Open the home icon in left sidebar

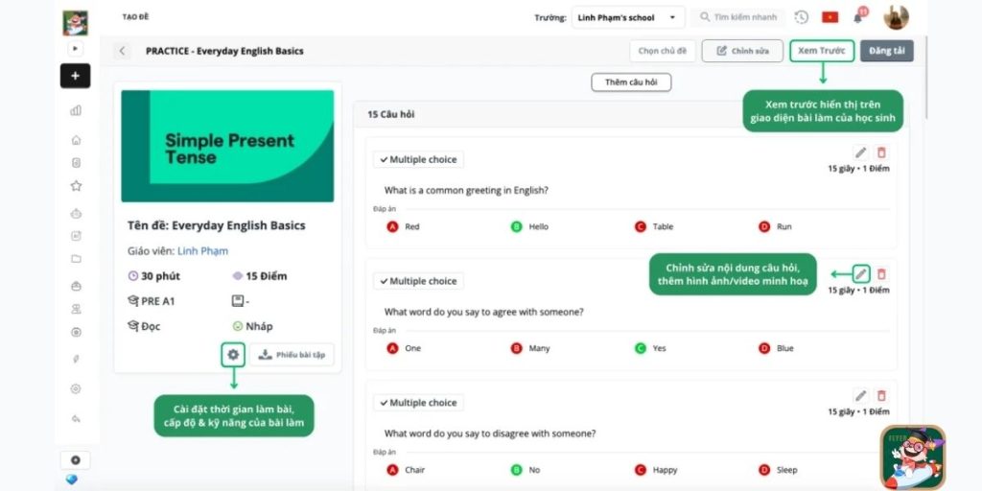tap(76, 139)
